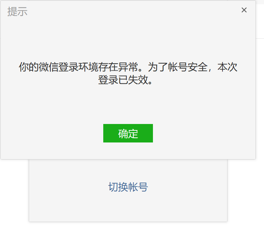Choose 切换帐号 below the dialog

coord(128,187)
